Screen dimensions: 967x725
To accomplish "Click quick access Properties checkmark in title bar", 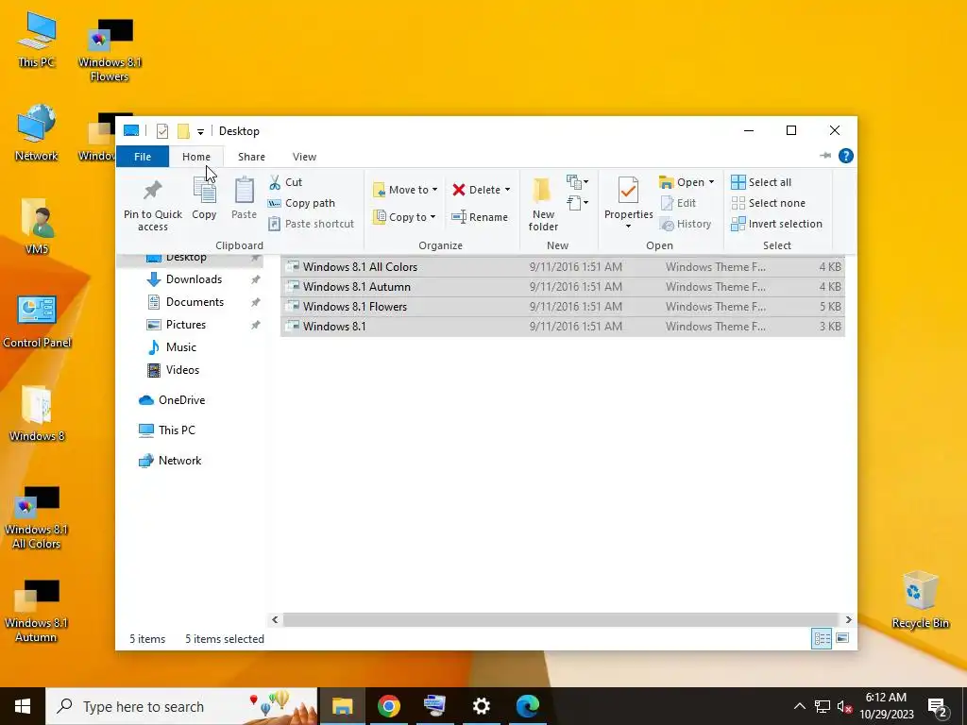I will [162, 130].
